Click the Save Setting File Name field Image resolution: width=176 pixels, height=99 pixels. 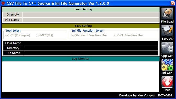pos(91,53)
